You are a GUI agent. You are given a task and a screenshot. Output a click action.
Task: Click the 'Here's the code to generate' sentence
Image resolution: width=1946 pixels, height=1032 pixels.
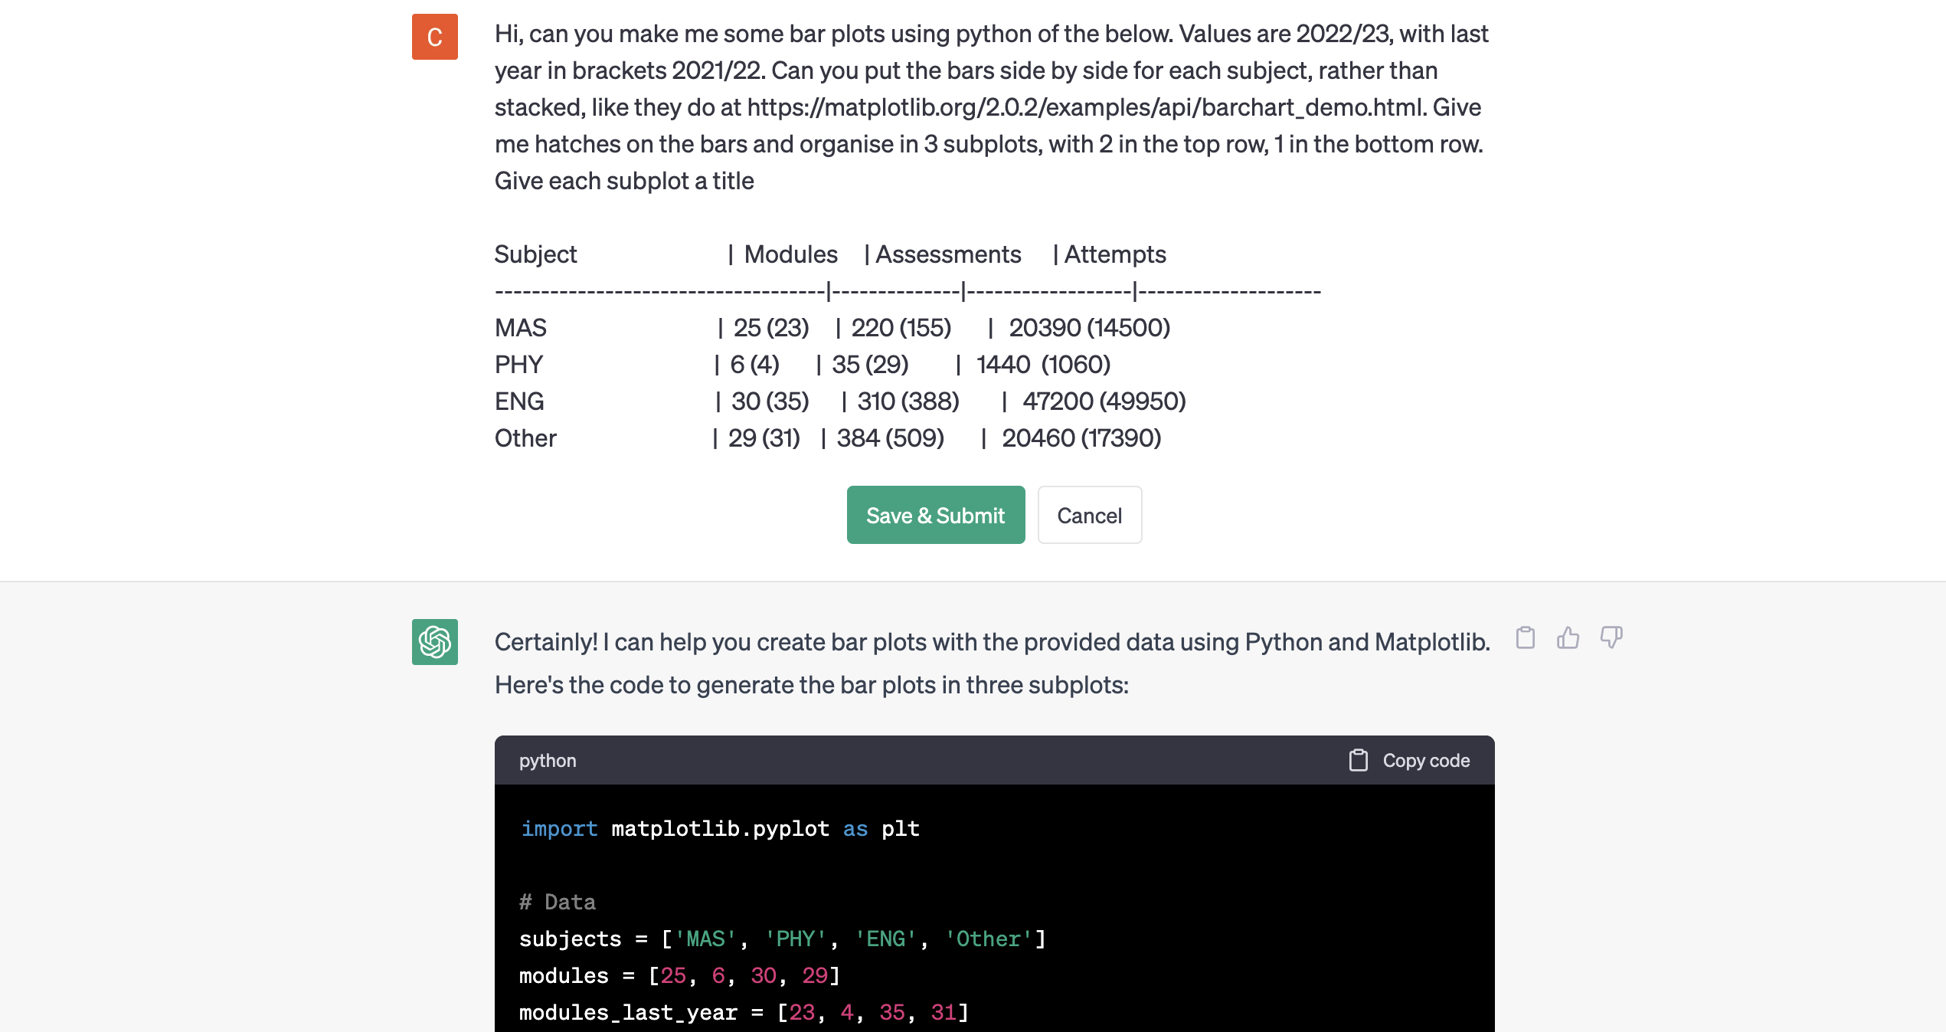pos(811,685)
